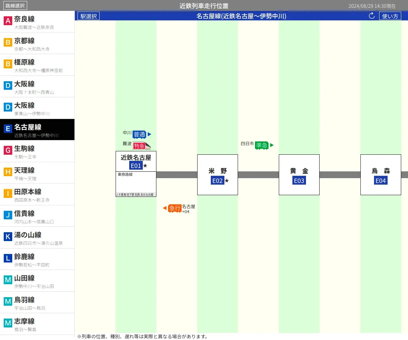This screenshot has width=408, height=340.
Task: Click the teal M icon for 鳥羽線
Action: click(x=8, y=302)
